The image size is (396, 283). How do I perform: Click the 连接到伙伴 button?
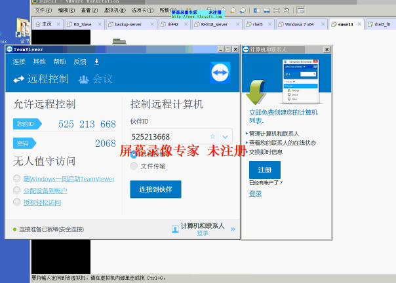click(155, 189)
